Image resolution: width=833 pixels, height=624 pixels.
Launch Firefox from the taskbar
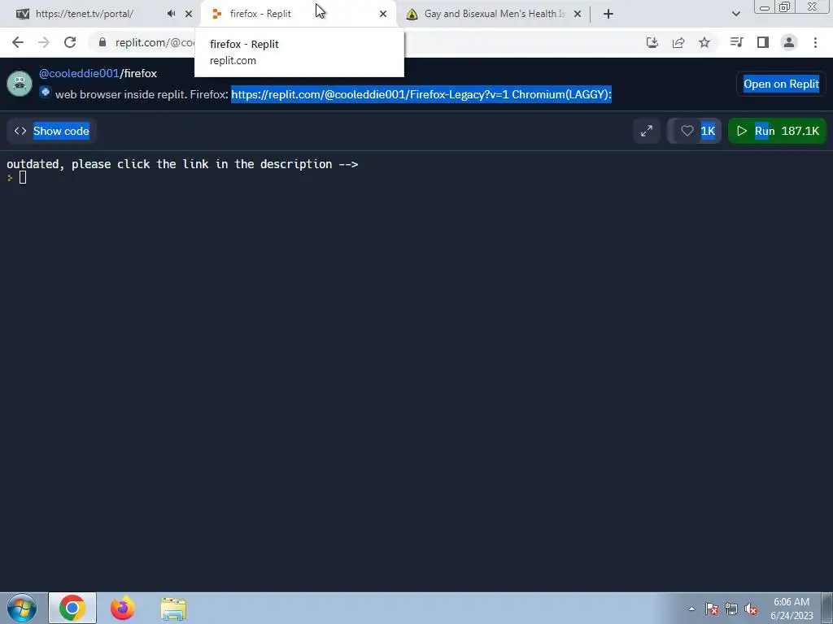coord(122,608)
